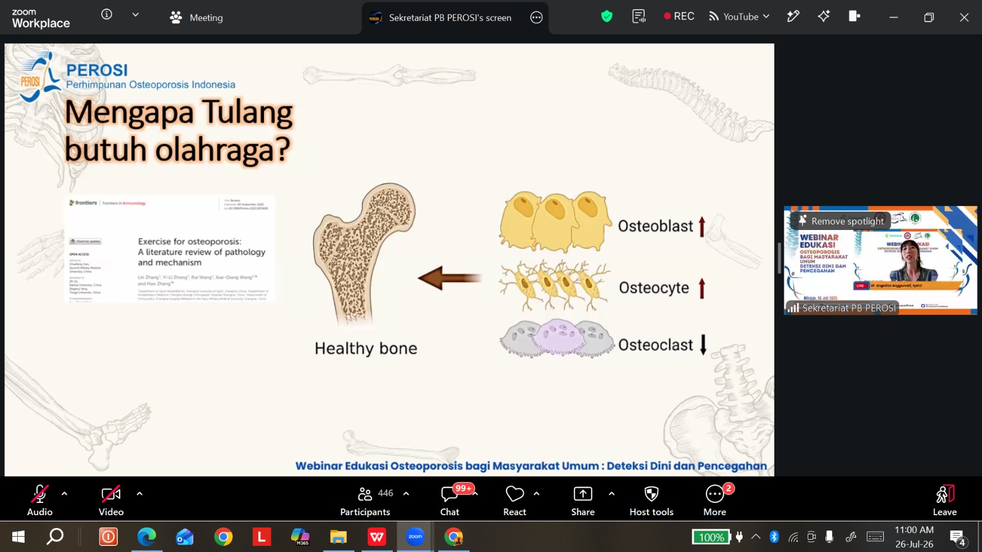Click Remove spotlight on speaker video
This screenshot has height=552, width=982.
(x=841, y=221)
